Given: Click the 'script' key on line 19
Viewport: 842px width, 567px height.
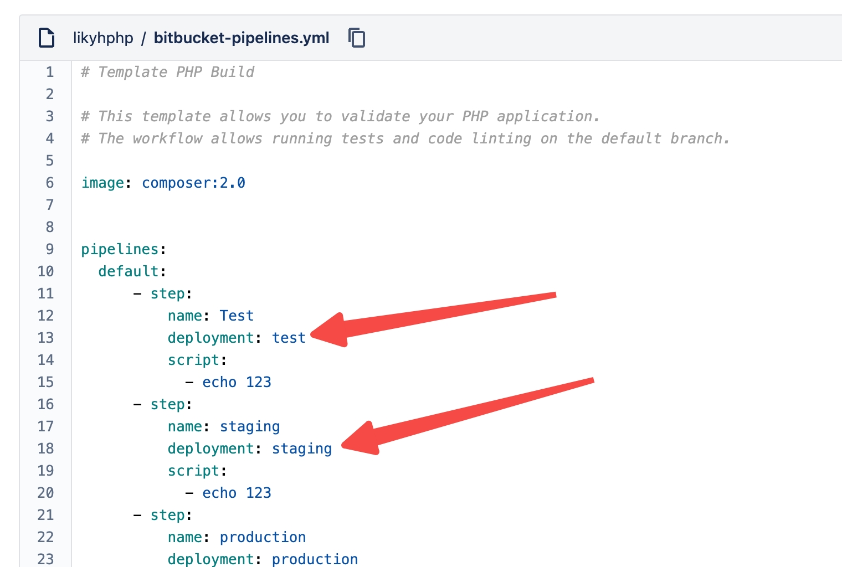Looking at the screenshot, I should [x=193, y=471].
